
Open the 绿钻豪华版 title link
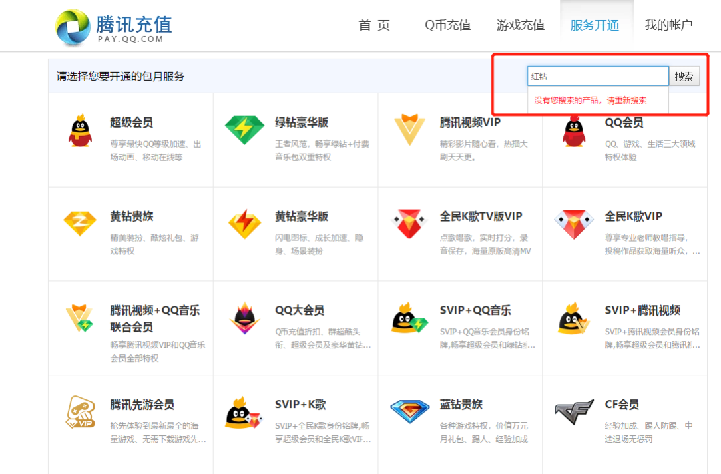click(302, 122)
